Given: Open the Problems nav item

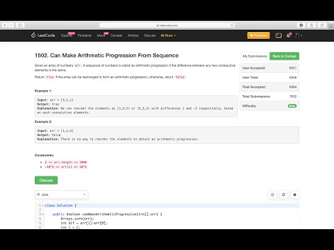Looking at the screenshot, I should 85,35.
